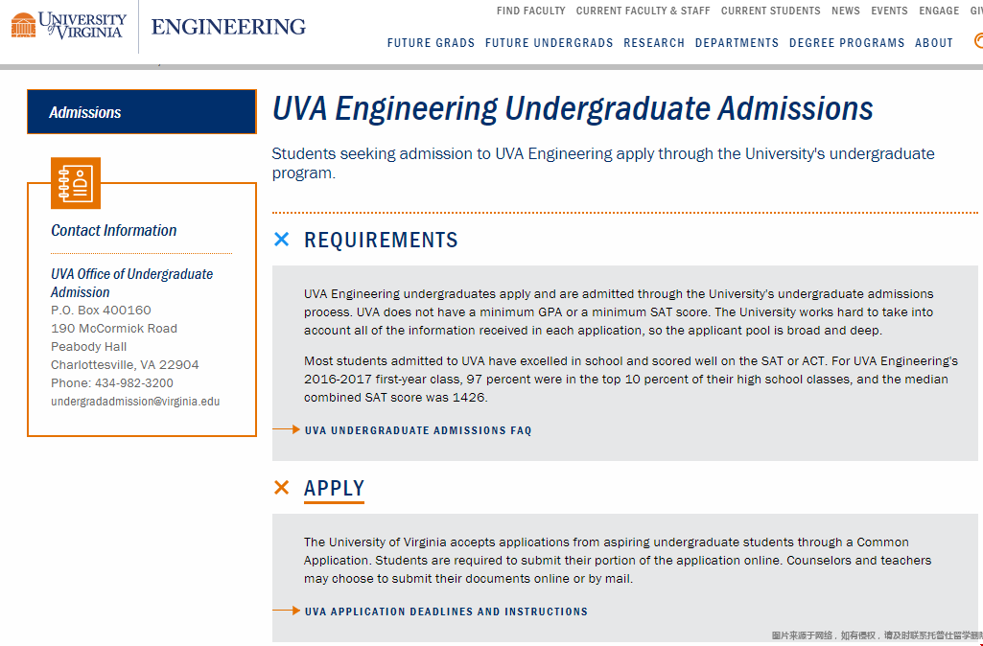The image size is (983, 646).
Task: Open the Future Grads menu
Action: (x=431, y=43)
